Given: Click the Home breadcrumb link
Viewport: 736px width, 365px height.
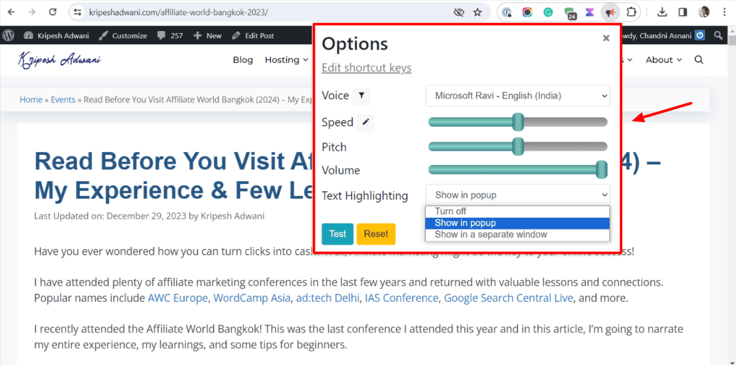Looking at the screenshot, I should pos(31,99).
